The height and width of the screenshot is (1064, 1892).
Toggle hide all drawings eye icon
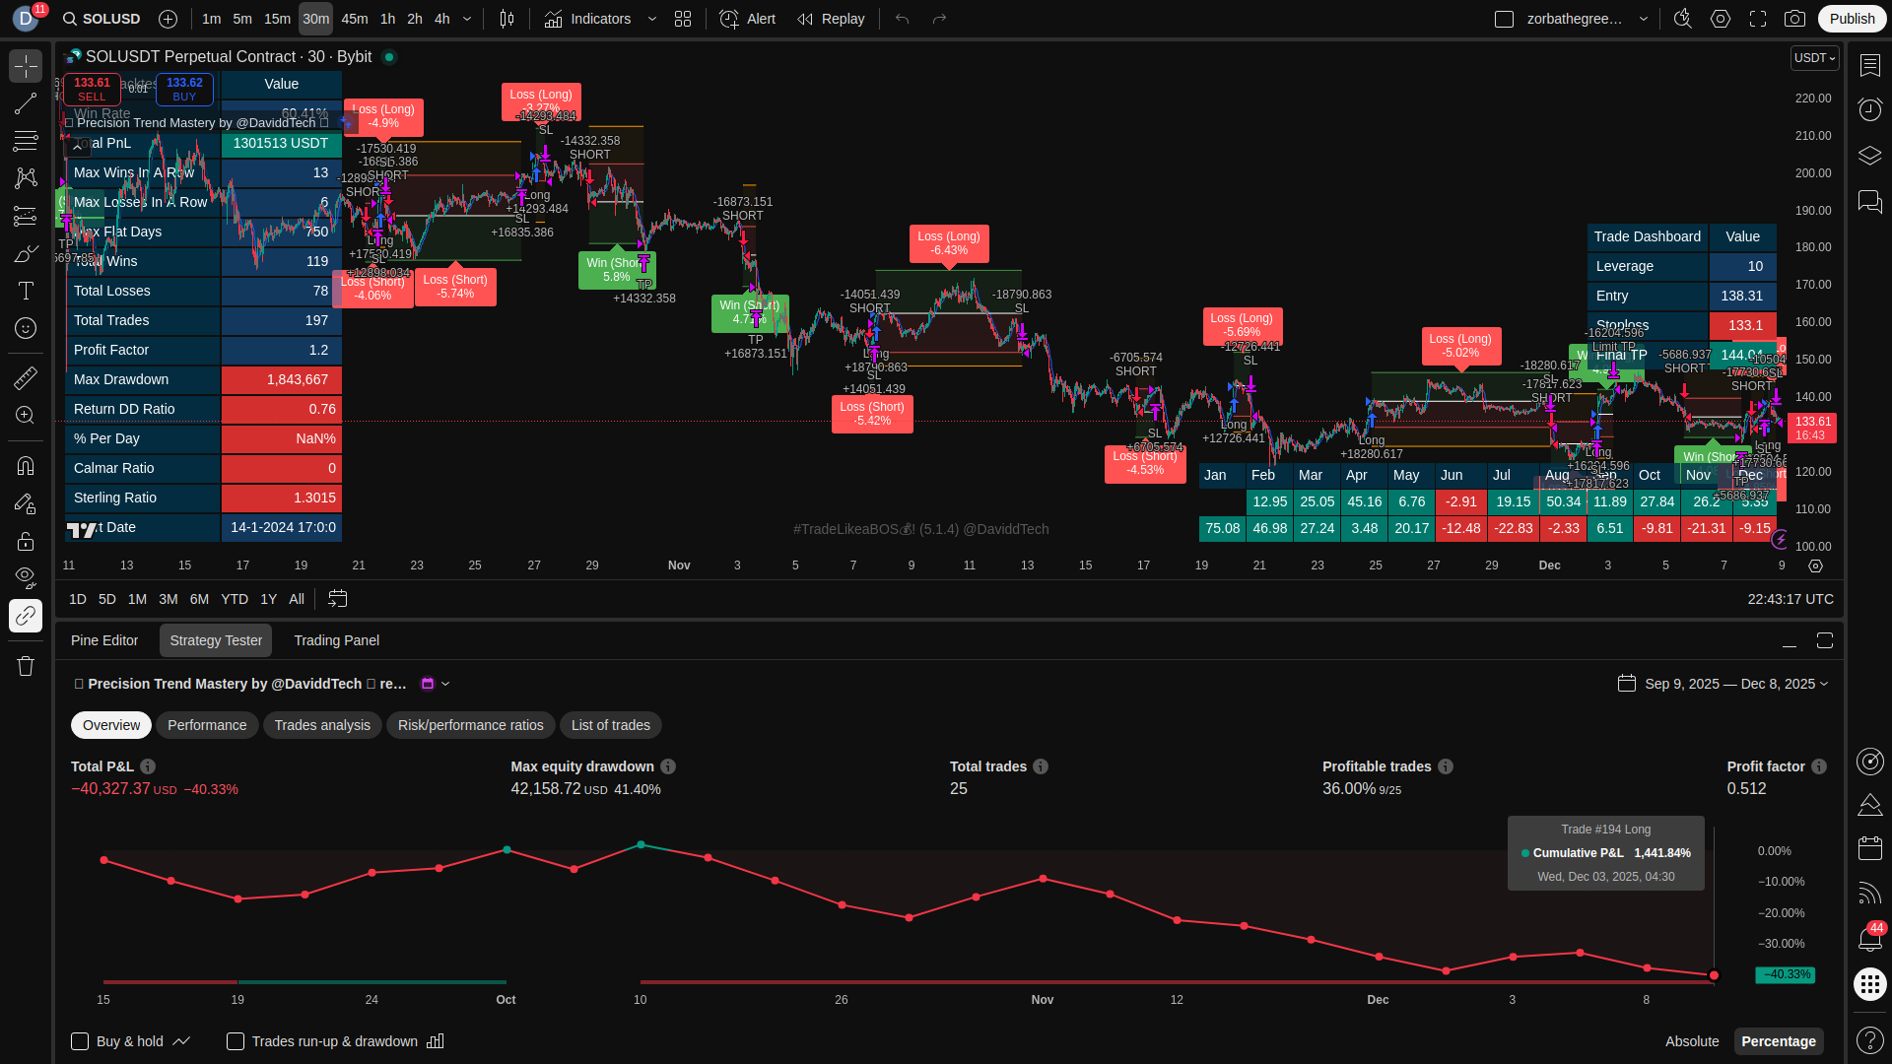[26, 576]
